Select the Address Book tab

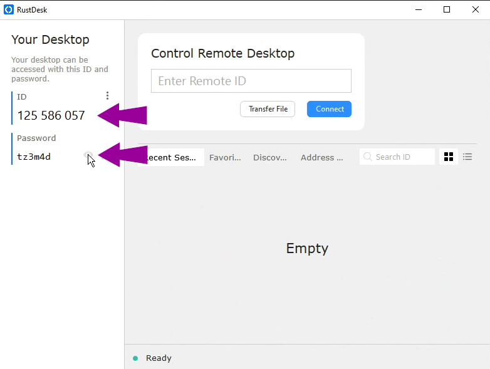pyautogui.click(x=321, y=157)
